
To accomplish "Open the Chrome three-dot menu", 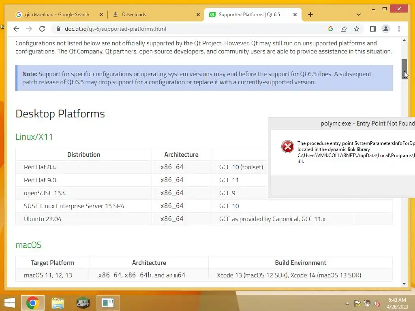I will pos(399,29).
